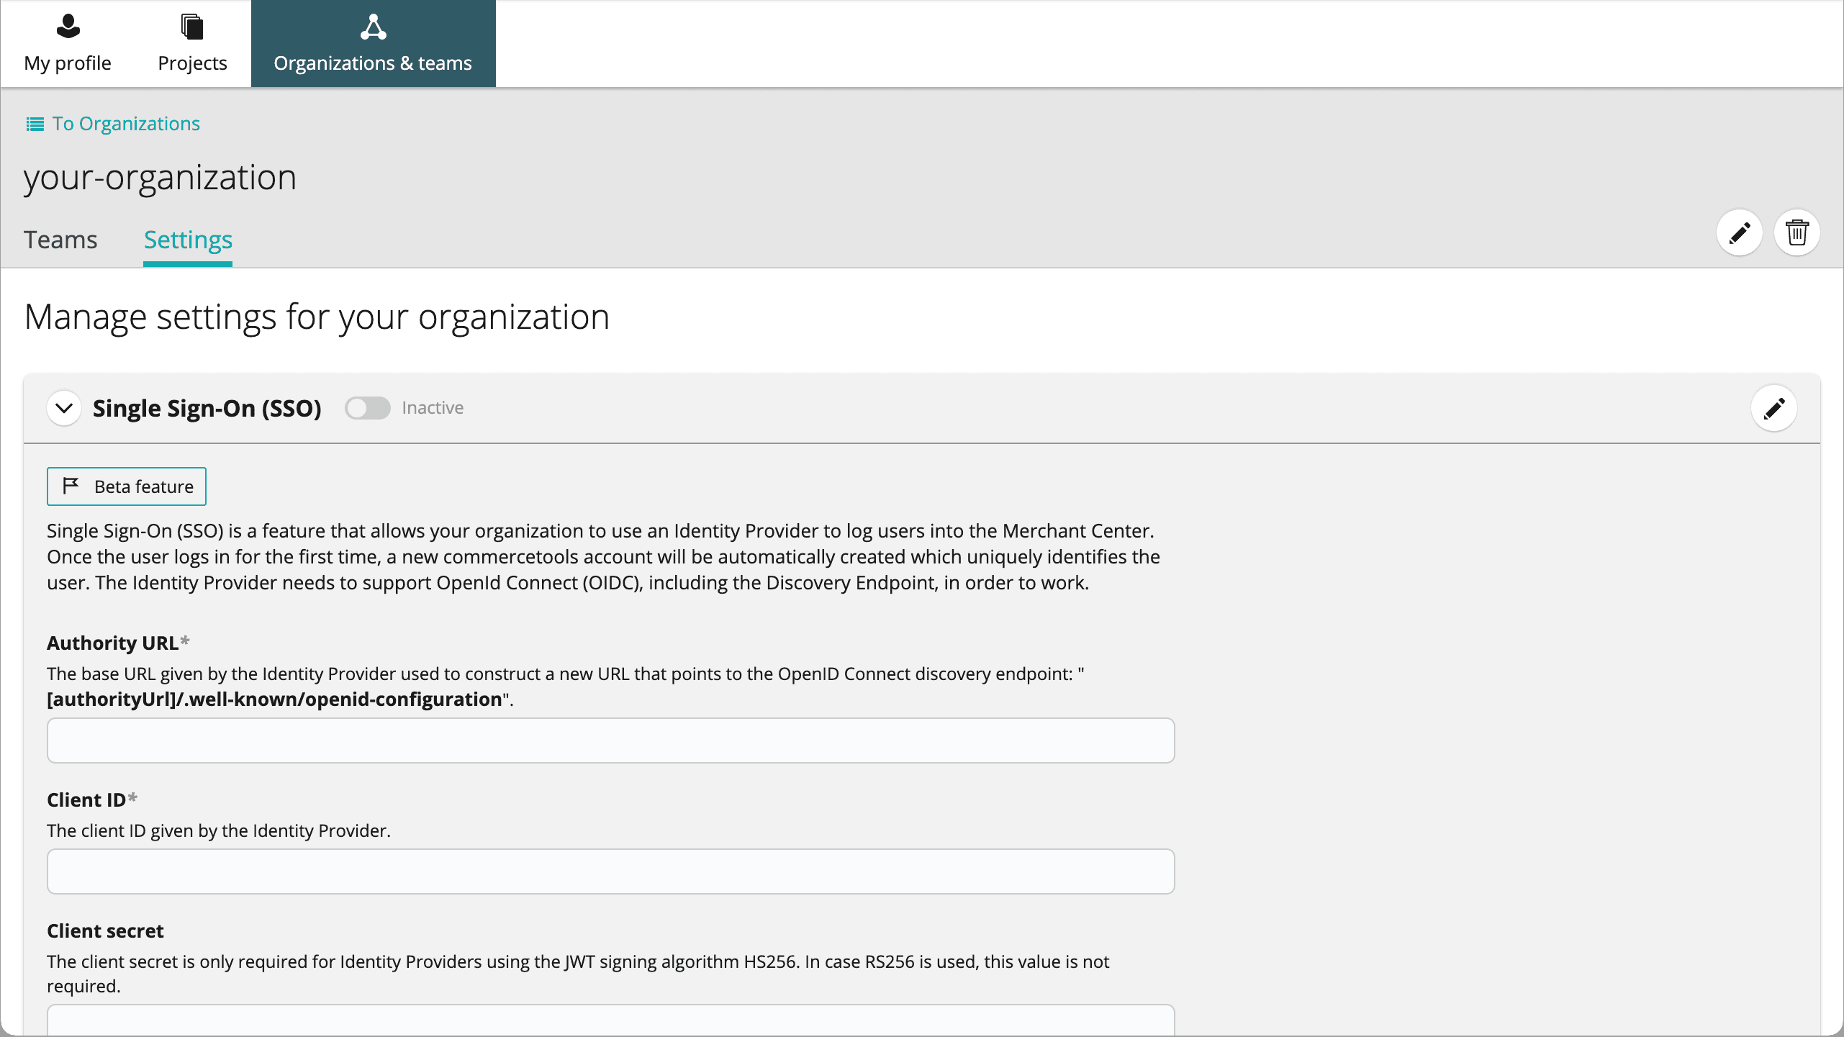
Task: Open the Projects tab
Action: (192, 44)
